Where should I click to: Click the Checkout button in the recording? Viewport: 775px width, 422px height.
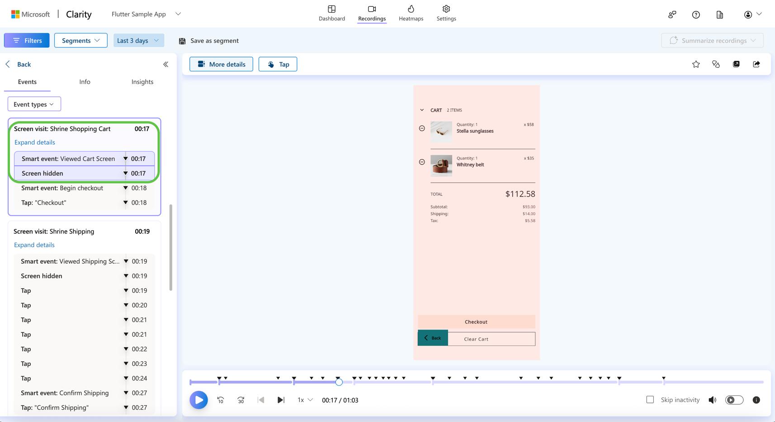coord(476,322)
